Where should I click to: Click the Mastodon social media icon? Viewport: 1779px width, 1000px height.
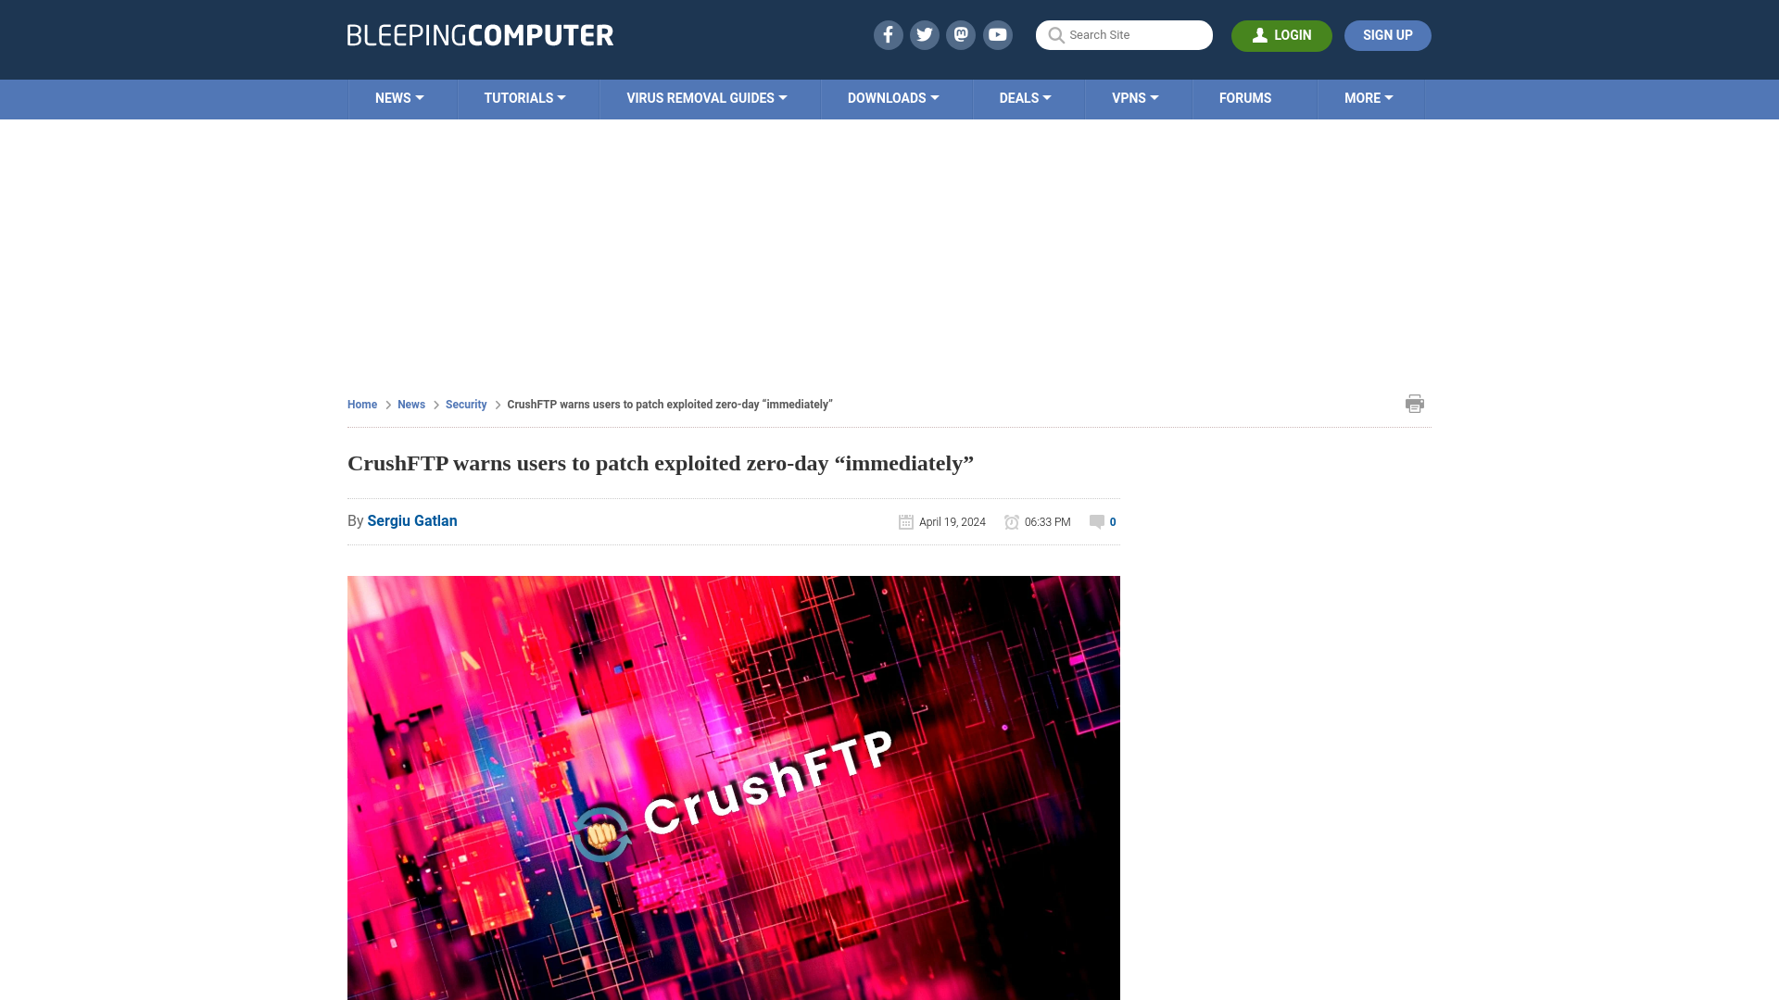point(960,34)
